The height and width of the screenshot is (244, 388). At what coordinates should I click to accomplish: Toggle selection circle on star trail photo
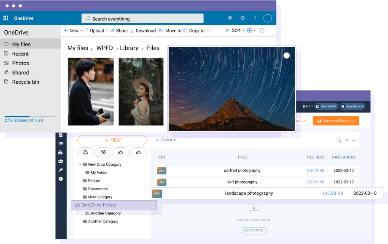[286, 56]
